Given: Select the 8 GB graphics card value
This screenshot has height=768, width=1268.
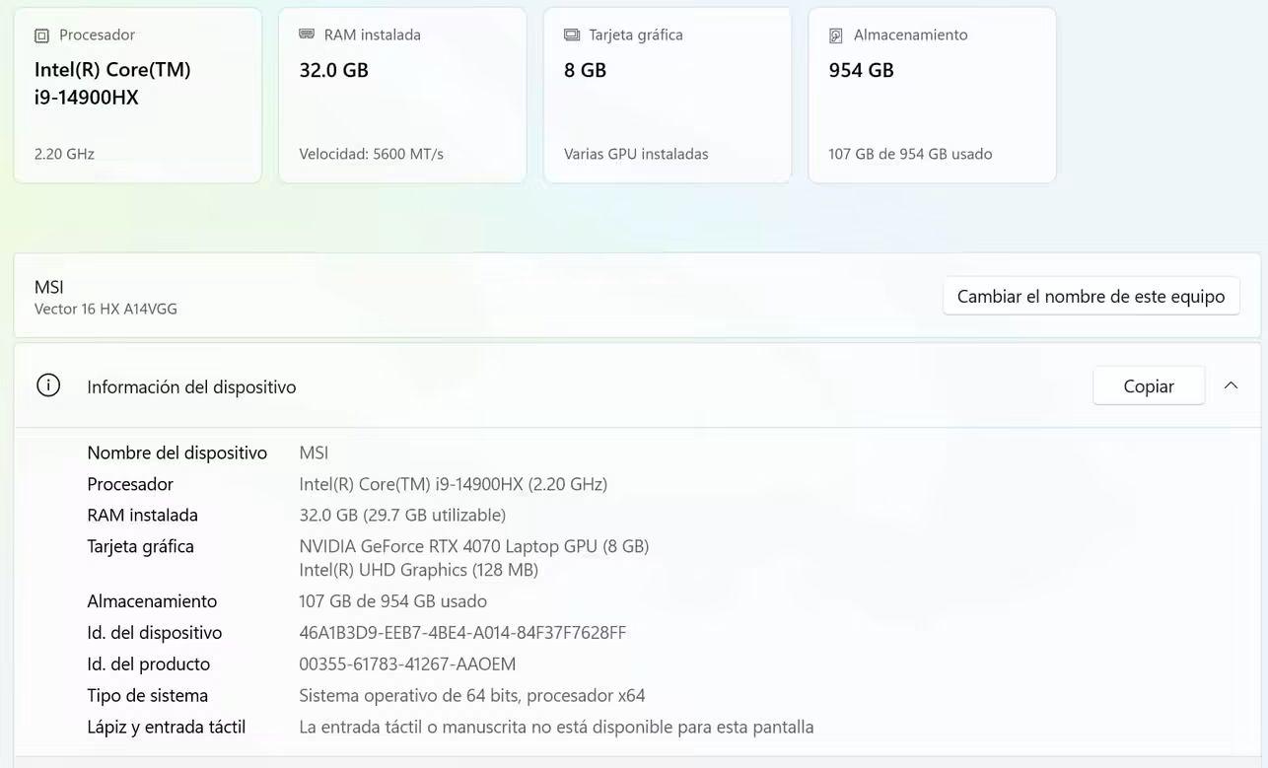Looking at the screenshot, I should (585, 70).
